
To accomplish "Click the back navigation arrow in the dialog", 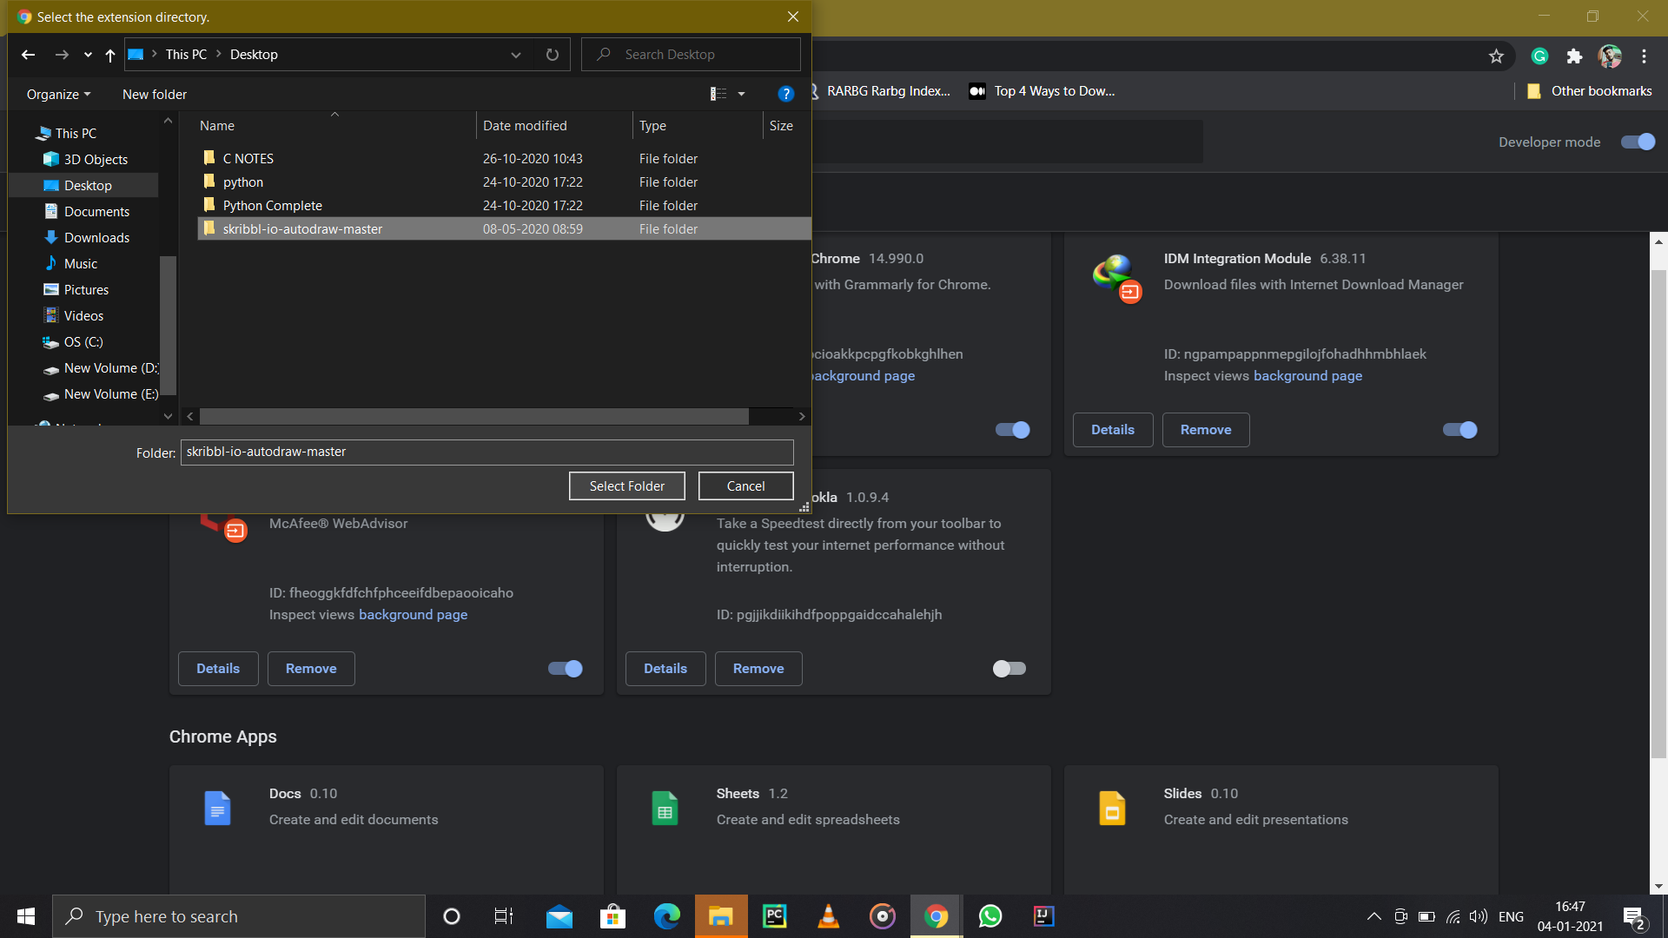I will coord(28,54).
